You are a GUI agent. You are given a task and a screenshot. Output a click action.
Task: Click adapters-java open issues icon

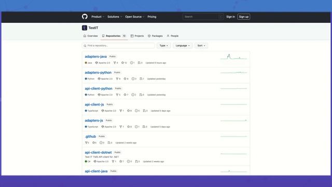point(131,63)
